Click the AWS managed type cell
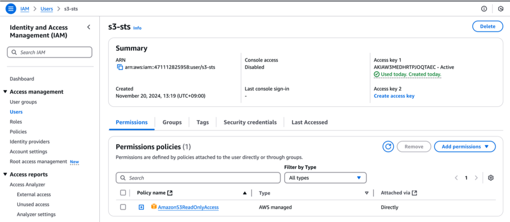Viewport: 510px width, 222px height. [x=275, y=207]
